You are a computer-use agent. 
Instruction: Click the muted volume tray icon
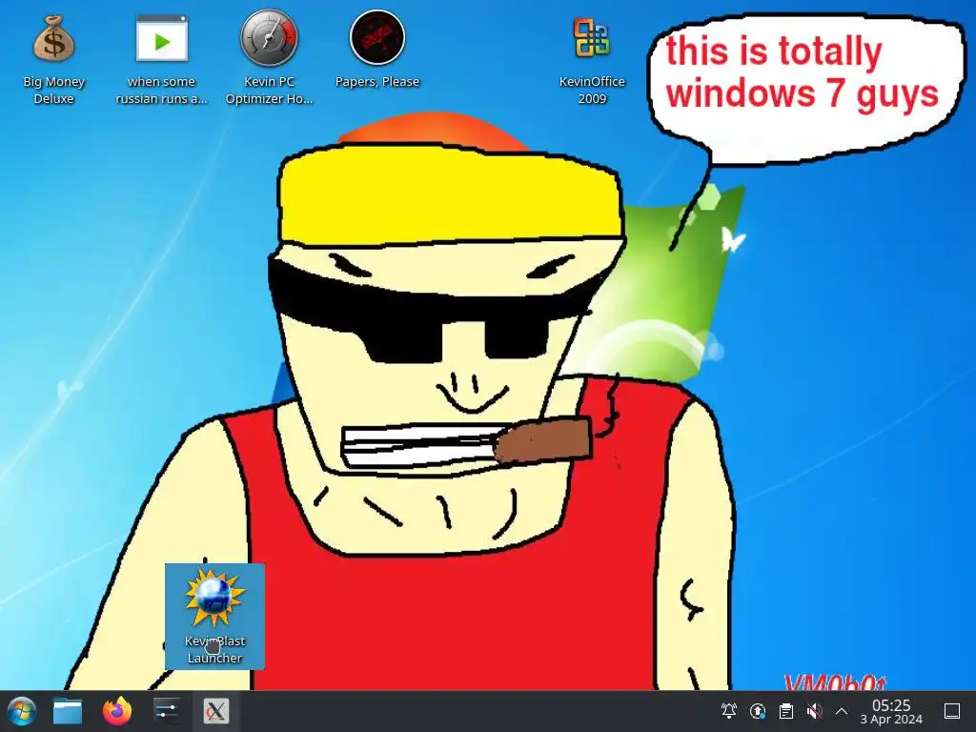coord(814,711)
